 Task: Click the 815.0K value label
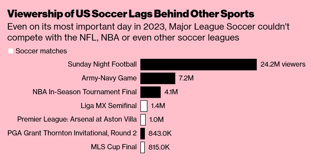(159, 147)
